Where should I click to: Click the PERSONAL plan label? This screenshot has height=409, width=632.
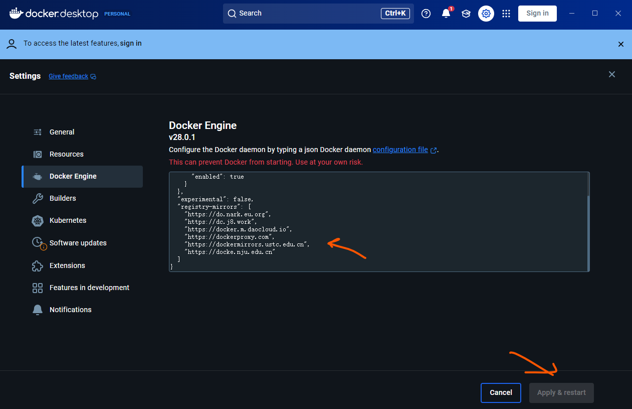tap(117, 14)
